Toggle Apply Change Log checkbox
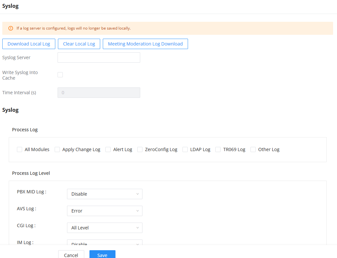337x258 pixels. click(x=57, y=149)
